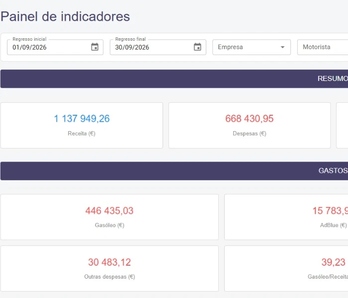Image resolution: width=348 pixels, height=298 pixels.
Task: Click the Outras despesas (€) label
Action: [109, 277]
